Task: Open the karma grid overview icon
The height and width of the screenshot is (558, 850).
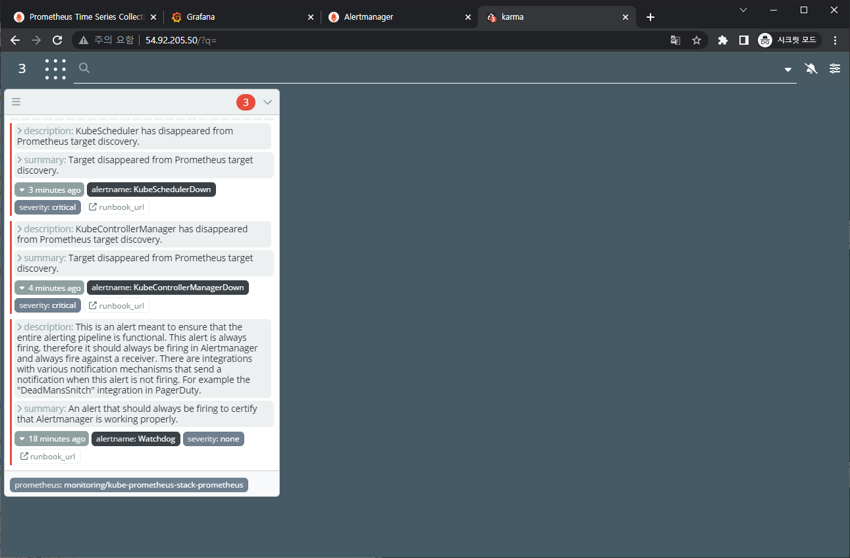Action: click(x=55, y=69)
